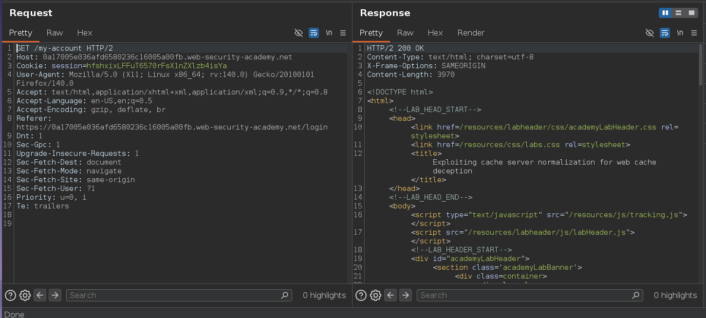
Task: Click labHeader.js script tag line
Action: tap(522, 232)
